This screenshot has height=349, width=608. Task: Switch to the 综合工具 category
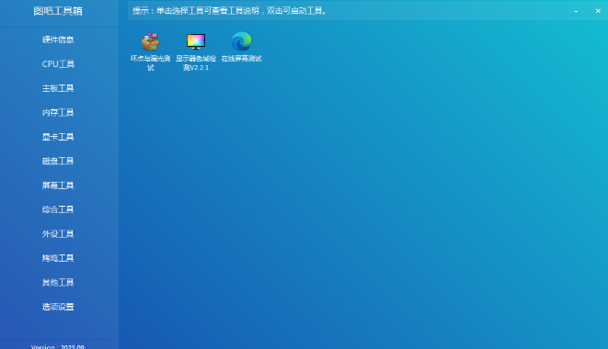58,209
